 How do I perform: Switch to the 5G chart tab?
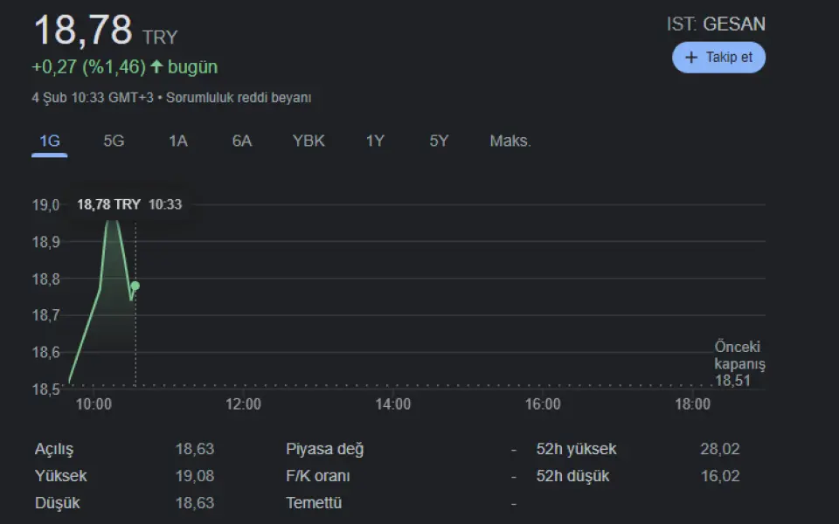point(114,141)
